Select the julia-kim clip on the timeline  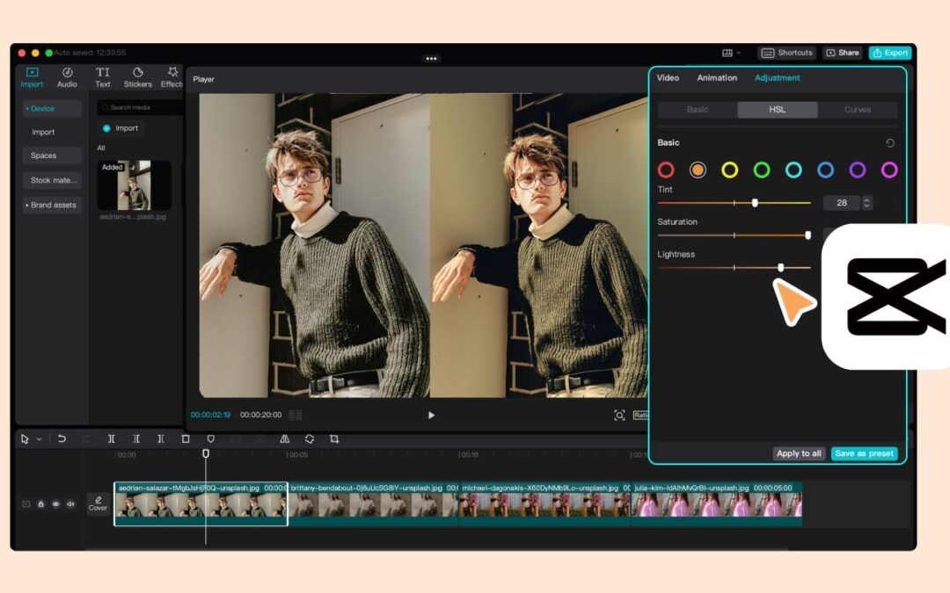pos(717,503)
